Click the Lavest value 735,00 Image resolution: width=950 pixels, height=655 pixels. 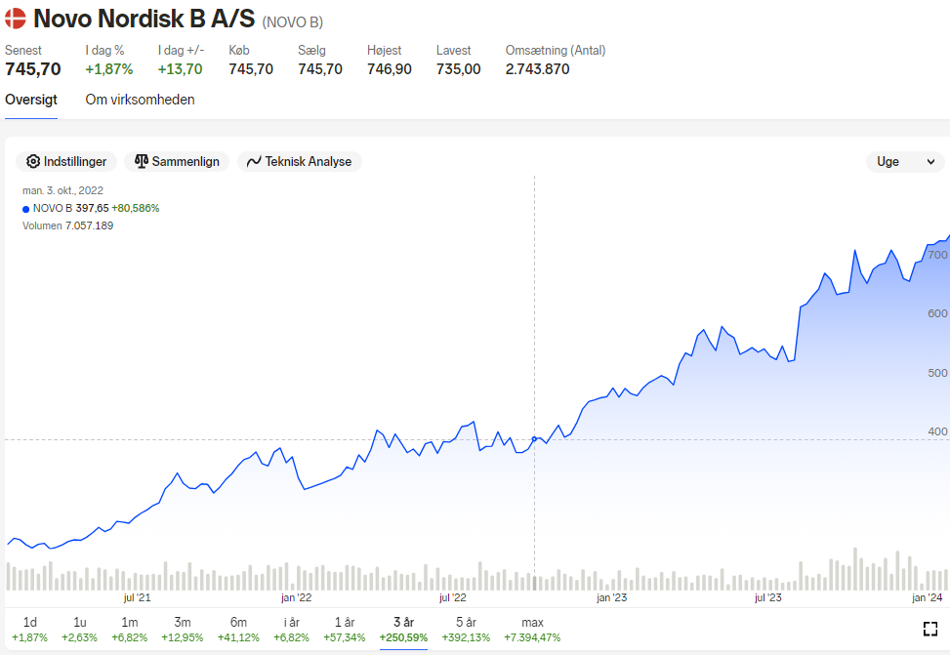(458, 69)
